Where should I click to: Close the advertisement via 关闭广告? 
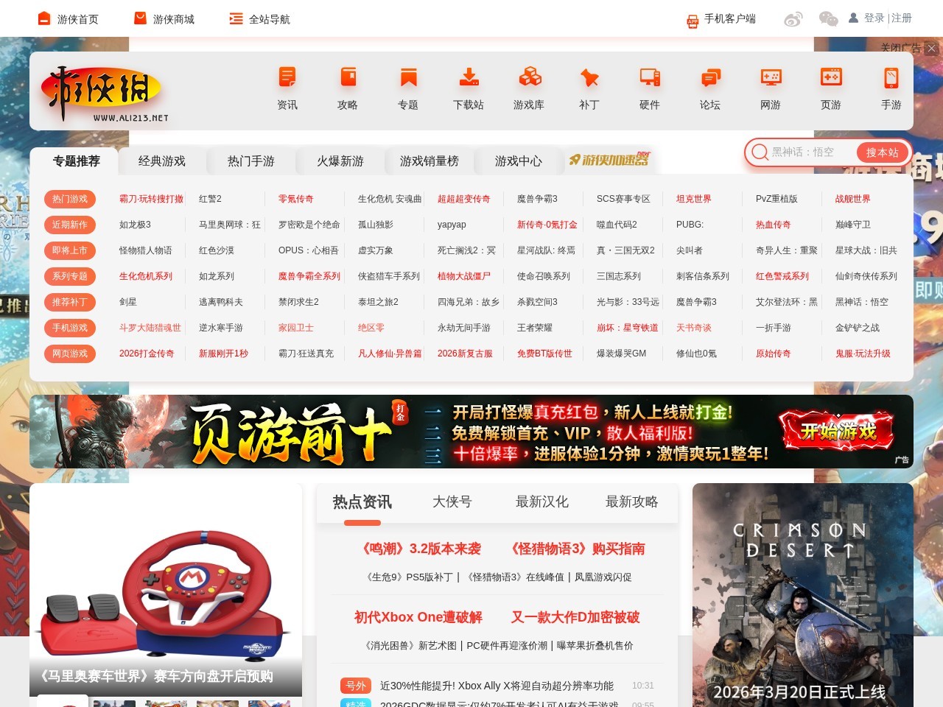[900, 47]
